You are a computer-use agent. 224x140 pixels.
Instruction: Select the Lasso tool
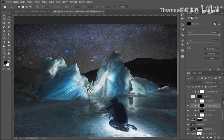4,19
